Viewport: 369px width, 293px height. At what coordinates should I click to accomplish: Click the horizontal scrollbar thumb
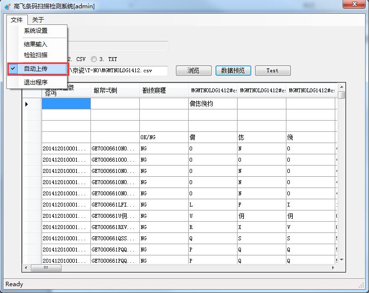tap(46, 268)
